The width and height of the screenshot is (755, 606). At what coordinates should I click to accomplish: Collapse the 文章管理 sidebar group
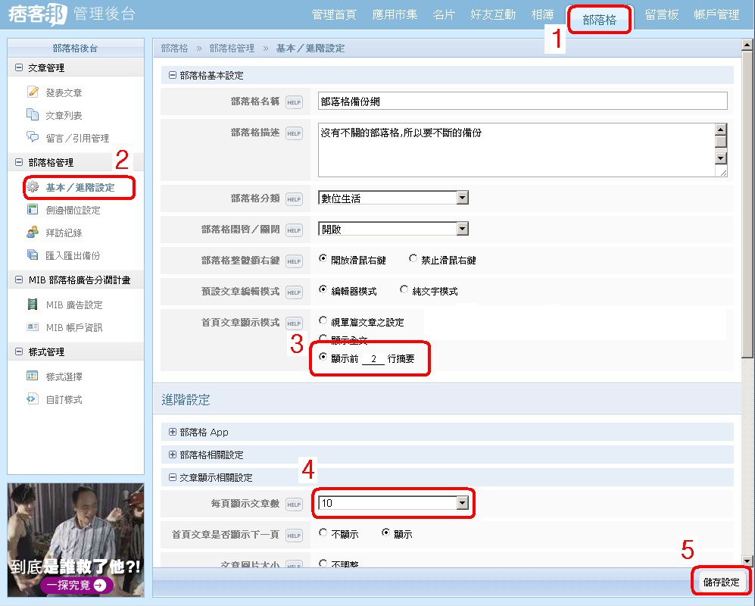point(19,67)
